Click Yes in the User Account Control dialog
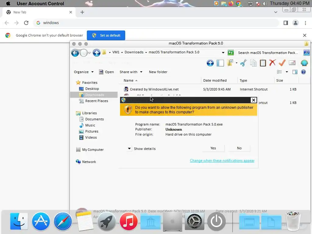Image resolution: width=312 pixels, height=234 pixels. 213,148
